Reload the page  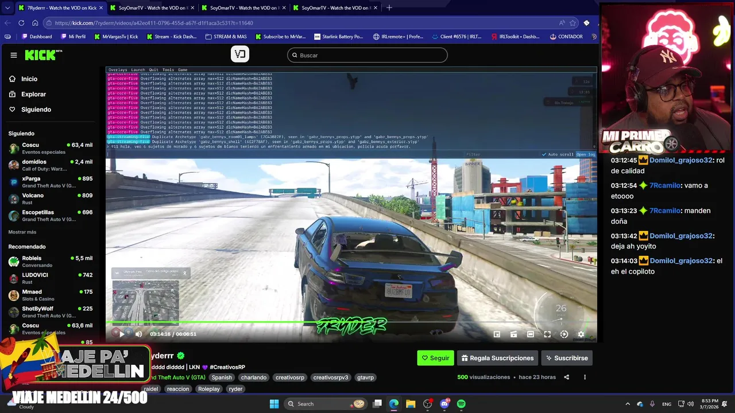click(21, 23)
